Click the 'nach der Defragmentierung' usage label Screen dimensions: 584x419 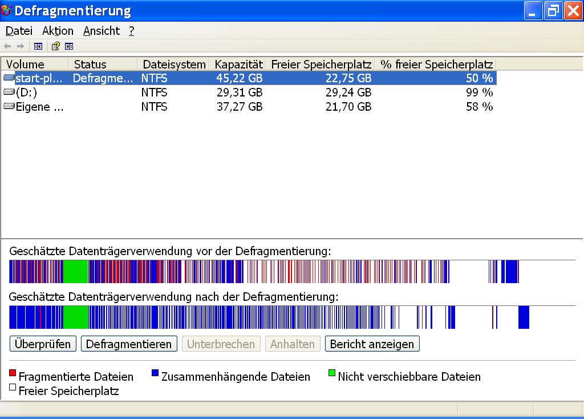coord(173,297)
